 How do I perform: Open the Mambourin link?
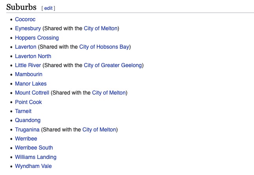[29, 74]
